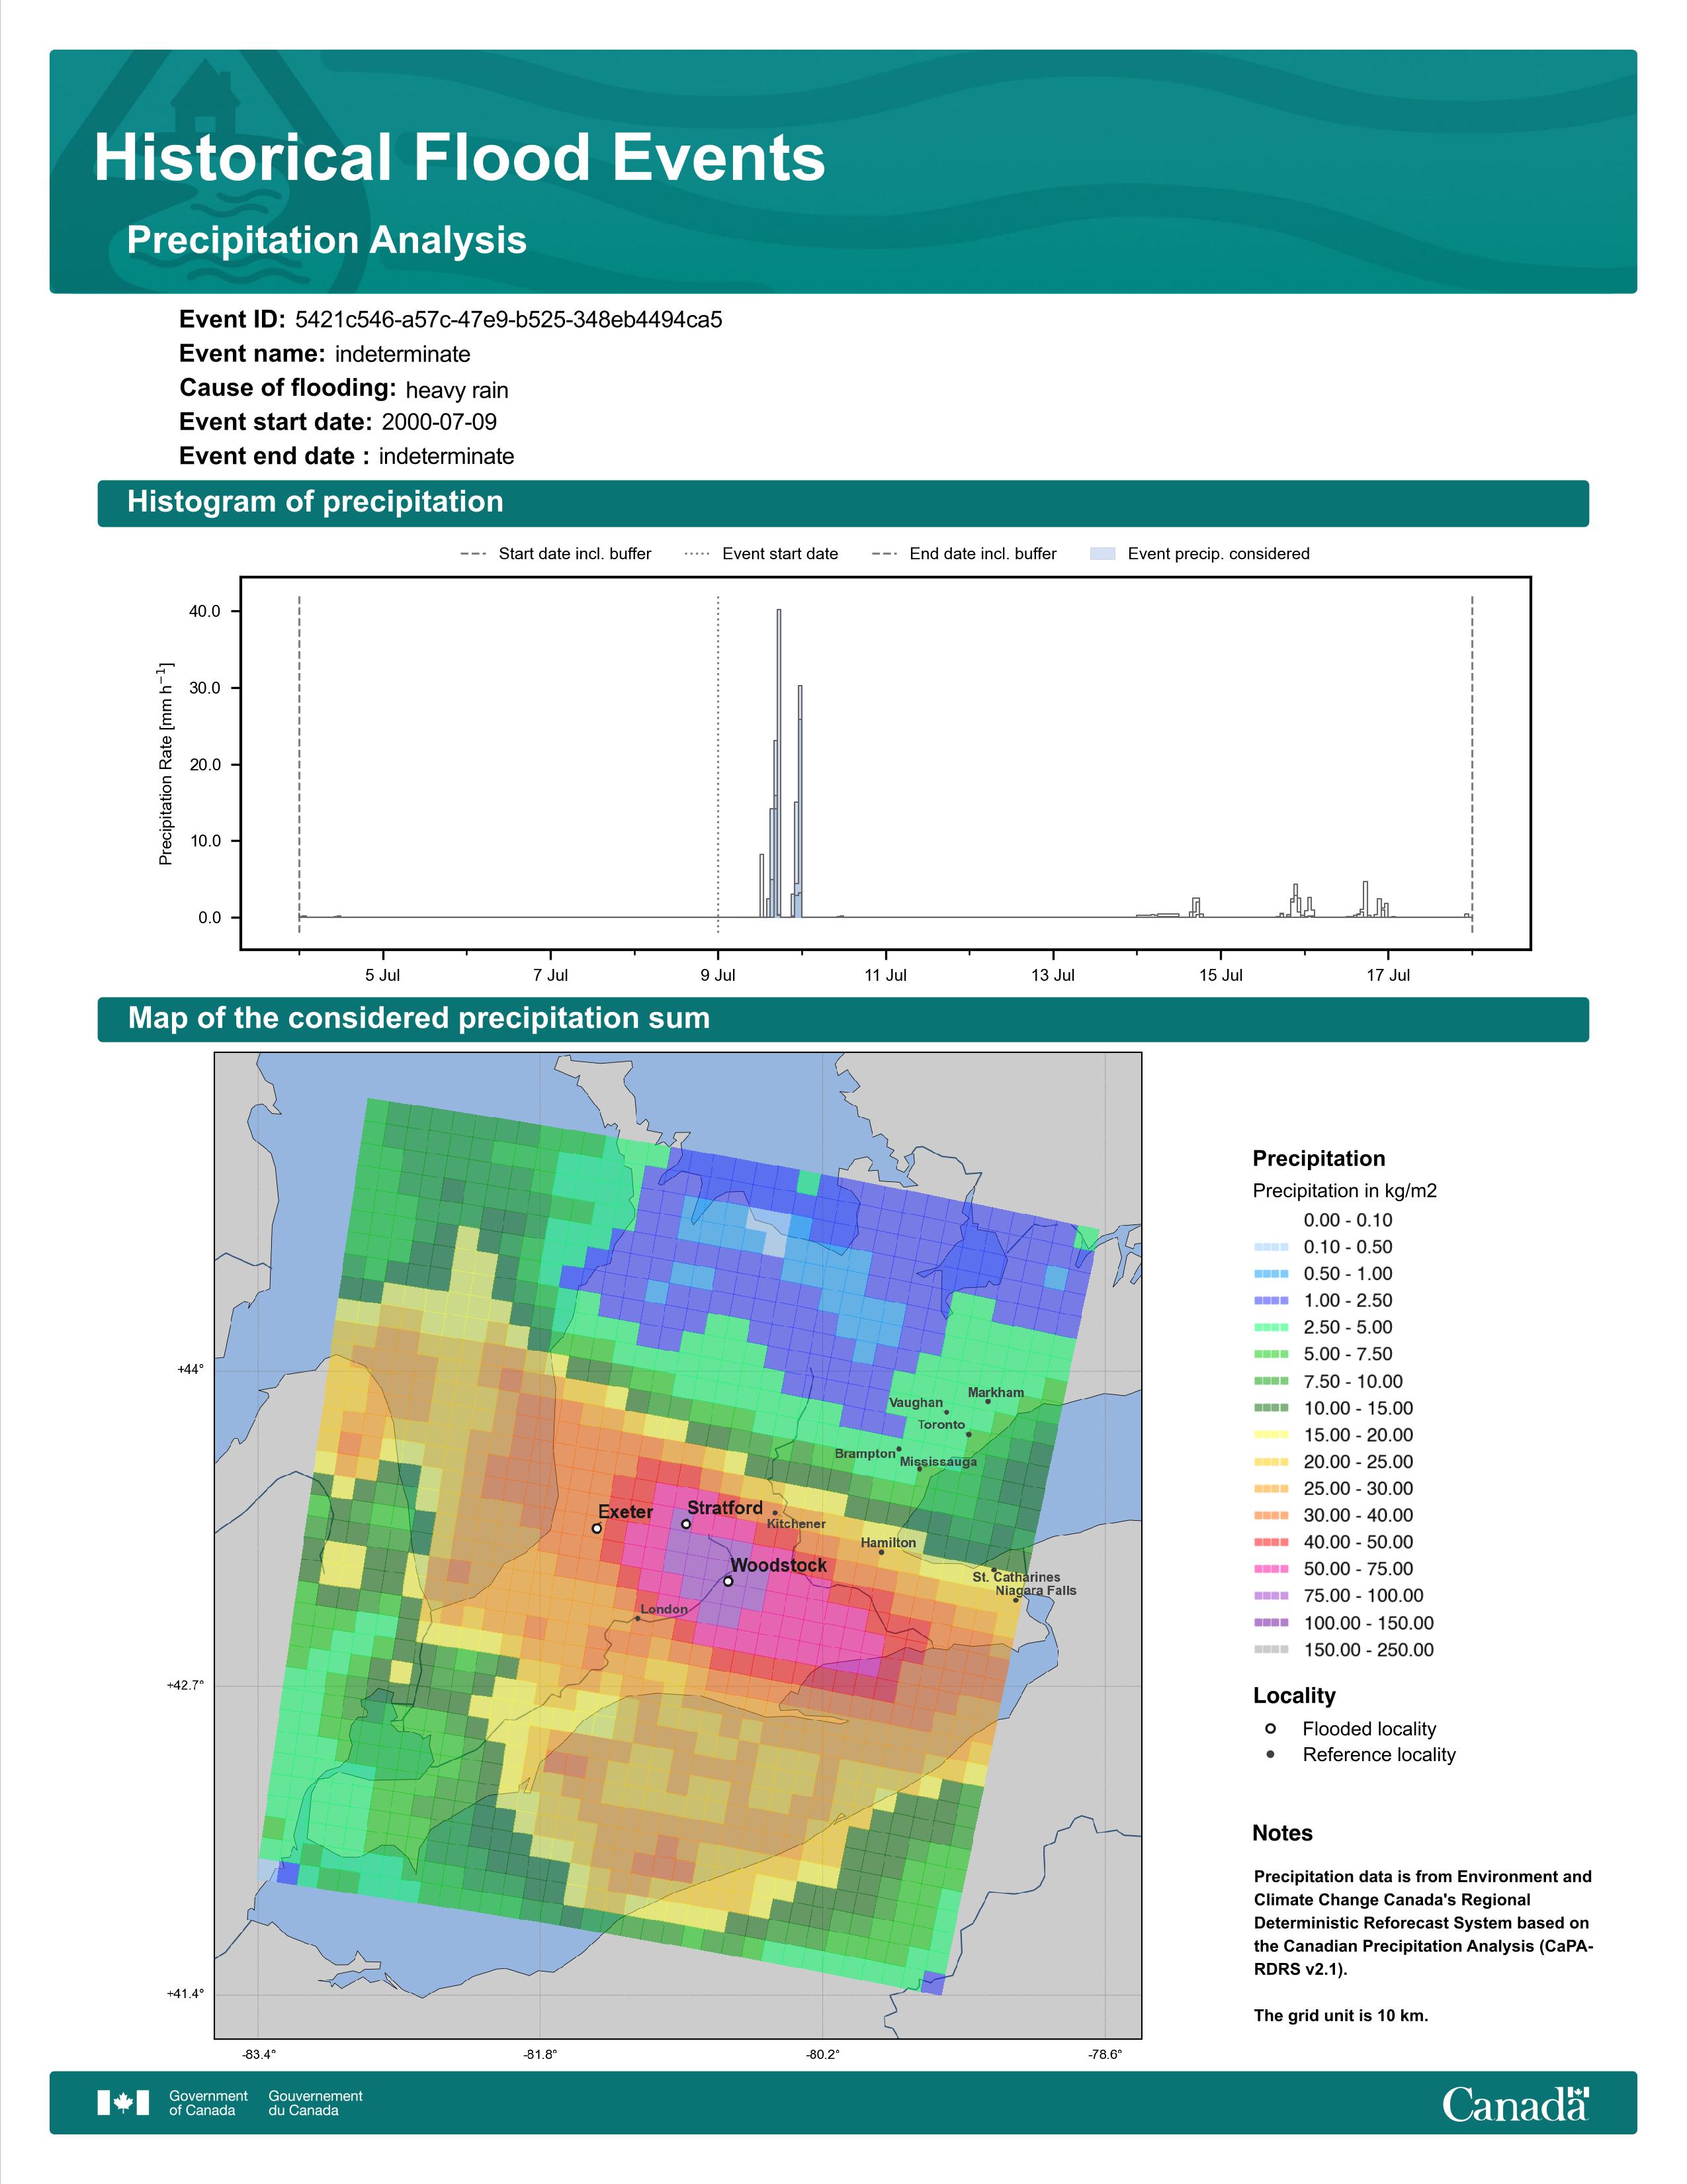Click the Government of Canada text
The width and height of the screenshot is (1687, 2184).
208,2103
